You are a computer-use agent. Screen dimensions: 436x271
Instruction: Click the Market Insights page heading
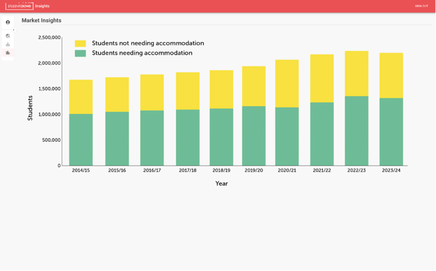coord(41,21)
